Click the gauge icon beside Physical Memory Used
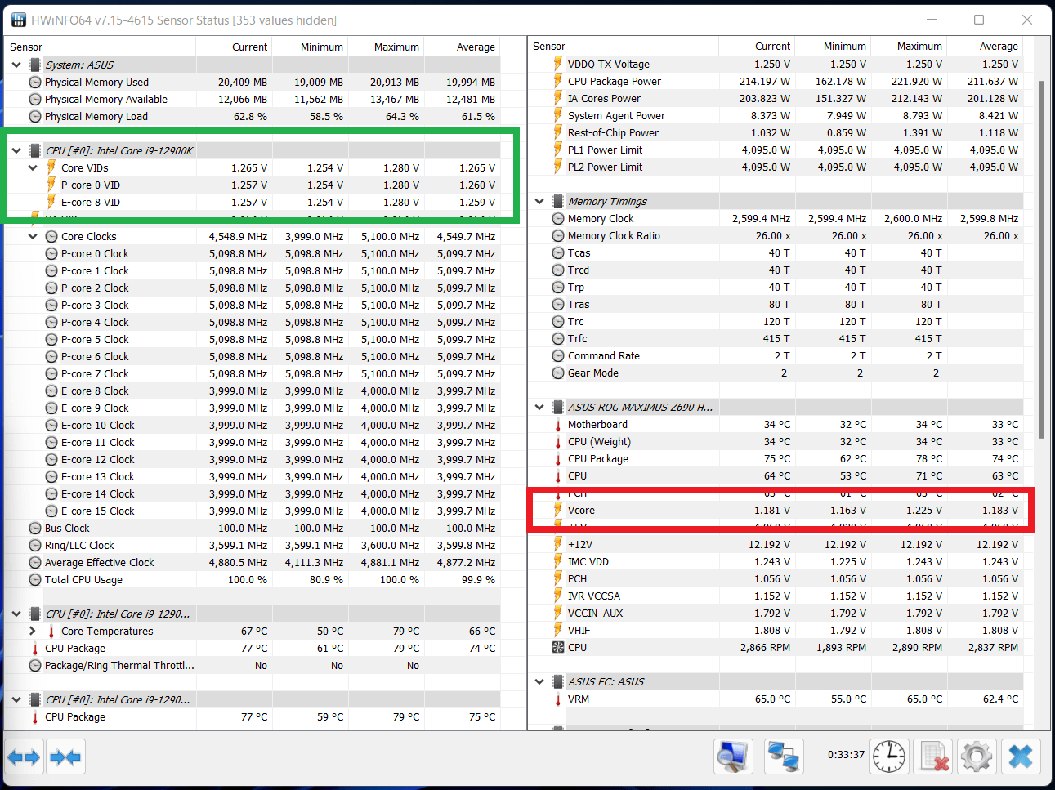 35,83
